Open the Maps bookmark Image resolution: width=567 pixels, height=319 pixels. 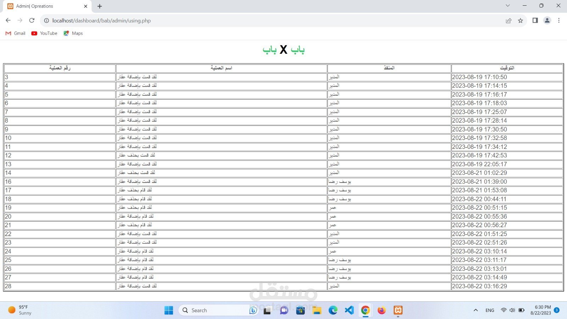click(73, 33)
